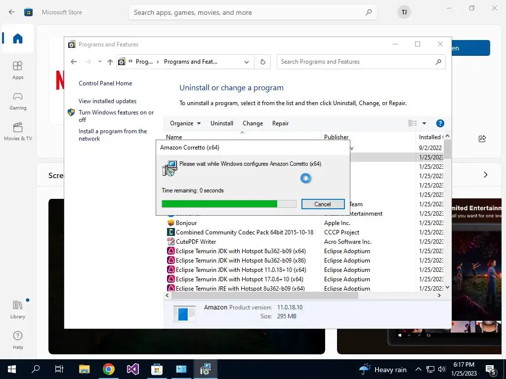Image resolution: width=506 pixels, height=379 pixels.
Task: Go back in Programs and Features window
Action: (x=74, y=62)
